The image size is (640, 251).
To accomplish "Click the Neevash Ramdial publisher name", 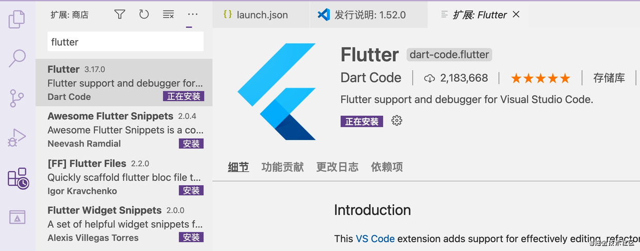I will pos(84,144).
